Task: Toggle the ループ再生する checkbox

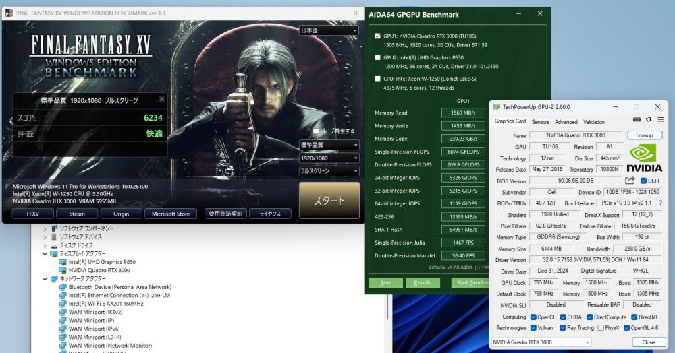Action: click(316, 131)
